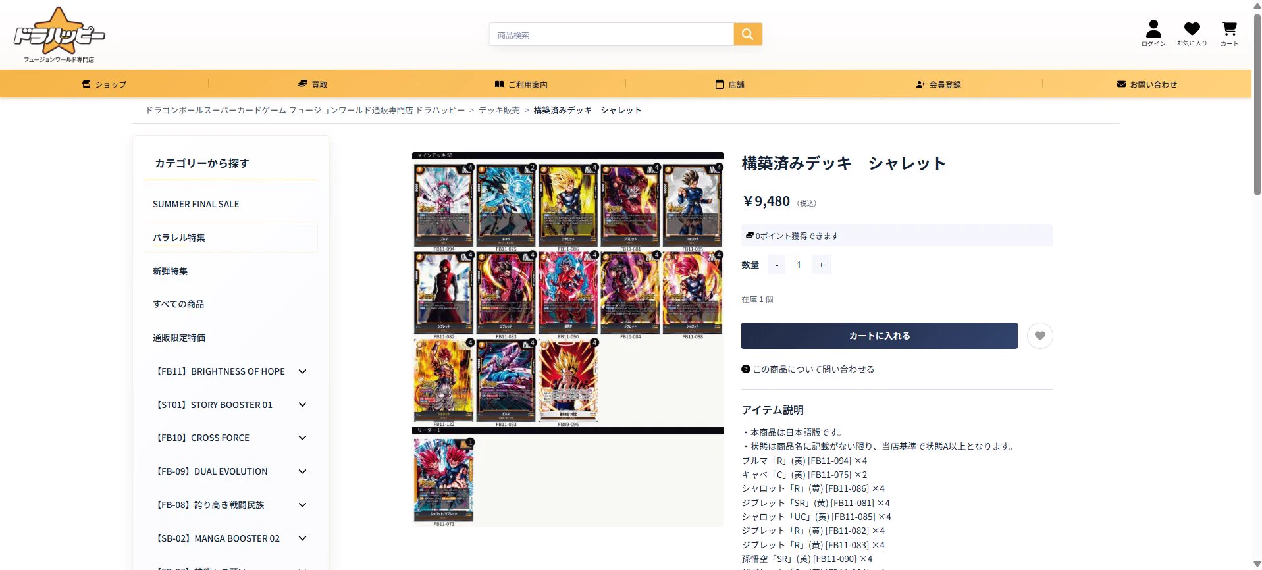Click the book icon beside ご利用案内
This screenshot has width=1262, height=570.
tap(499, 84)
